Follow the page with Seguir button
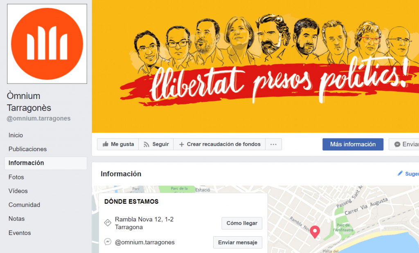This screenshot has height=253, width=419. (156, 144)
